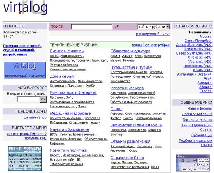Open the Рефераты subcategory
The height and width of the screenshot is (173, 214).
(57, 143)
